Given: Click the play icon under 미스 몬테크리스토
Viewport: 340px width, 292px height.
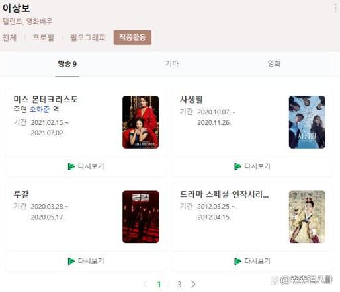Looking at the screenshot, I should coord(71,166).
